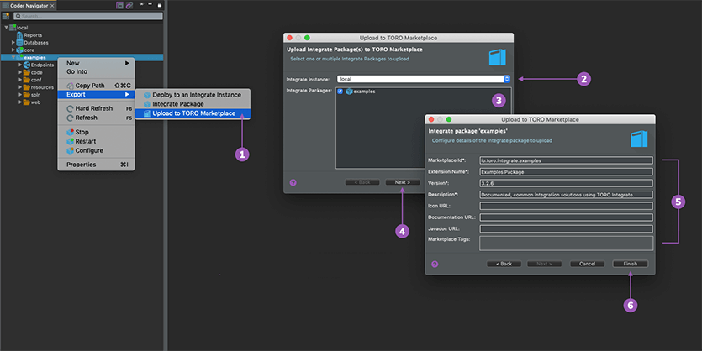Choose Copy Path from context menu

click(96, 86)
